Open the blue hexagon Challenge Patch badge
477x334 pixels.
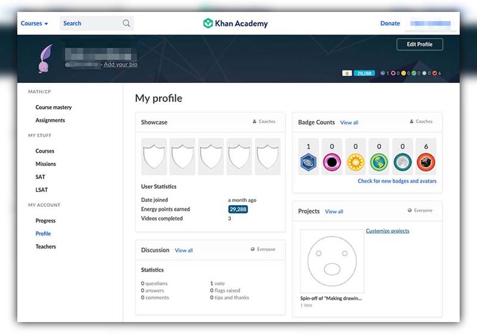308,162
